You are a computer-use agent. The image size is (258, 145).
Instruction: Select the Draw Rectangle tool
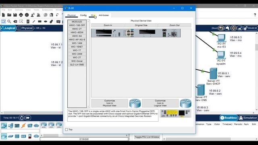tap(40, 21)
